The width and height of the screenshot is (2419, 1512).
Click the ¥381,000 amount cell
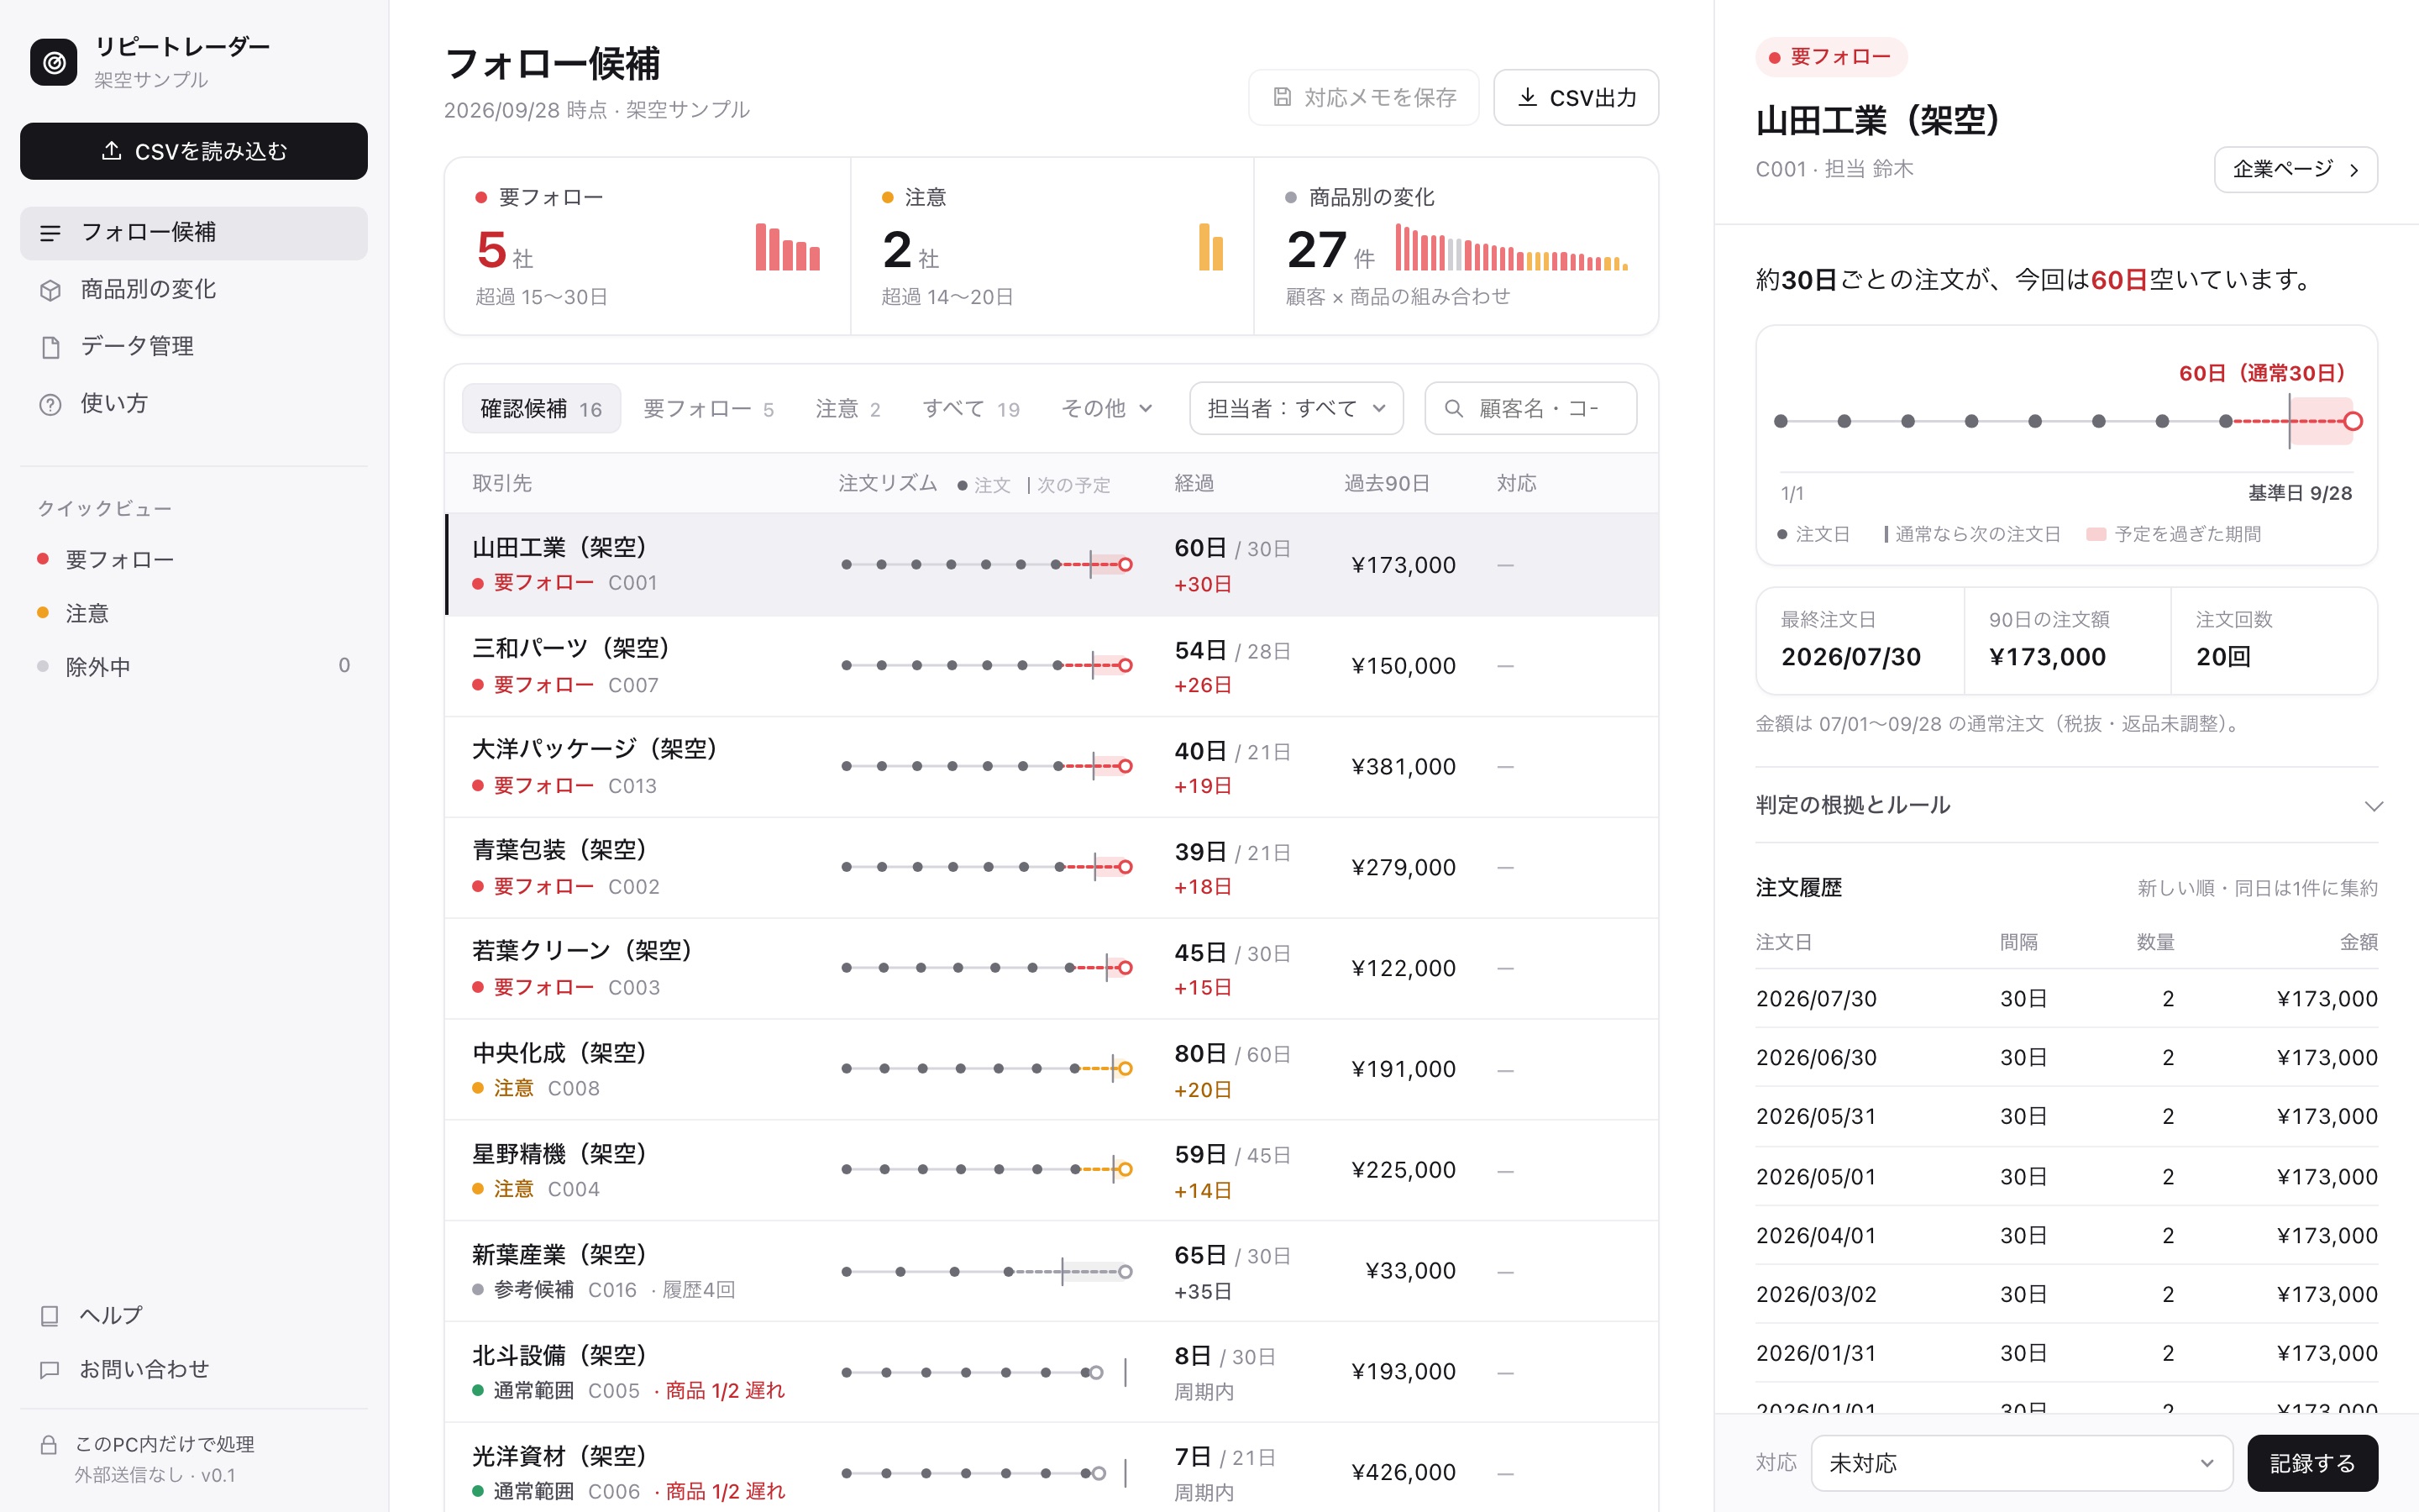click(1403, 767)
